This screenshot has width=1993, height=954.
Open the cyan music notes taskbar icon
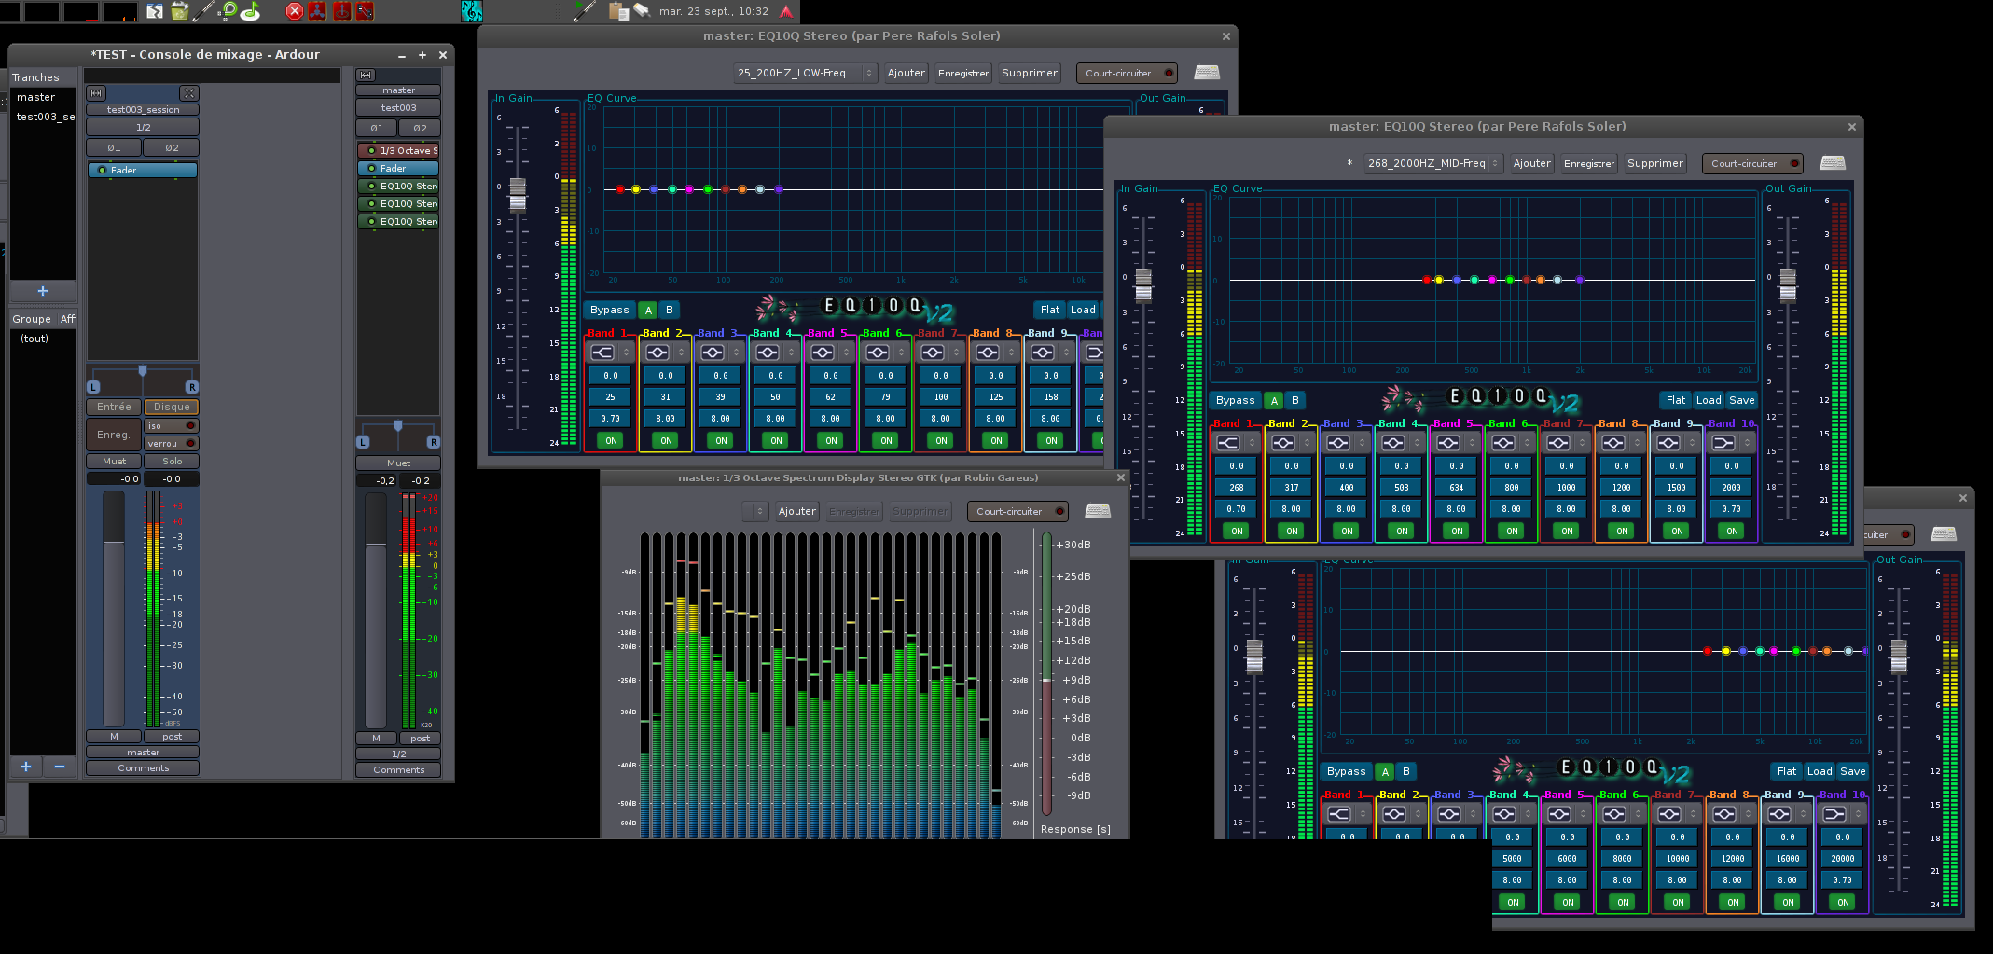472,11
